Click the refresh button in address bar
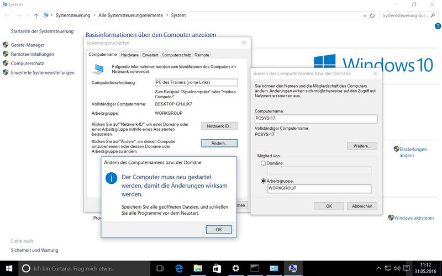Image resolution: width=442 pixels, height=276 pixels. (x=372, y=15)
